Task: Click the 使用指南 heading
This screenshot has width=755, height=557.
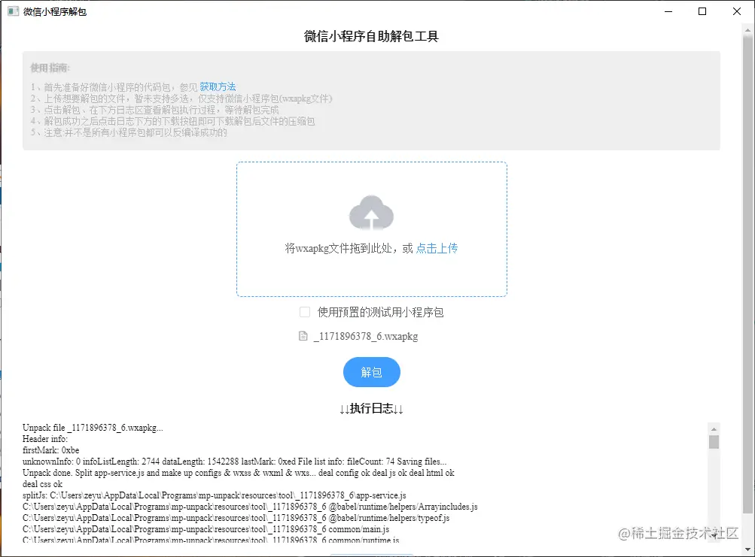Action: click(x=50, y=68)
